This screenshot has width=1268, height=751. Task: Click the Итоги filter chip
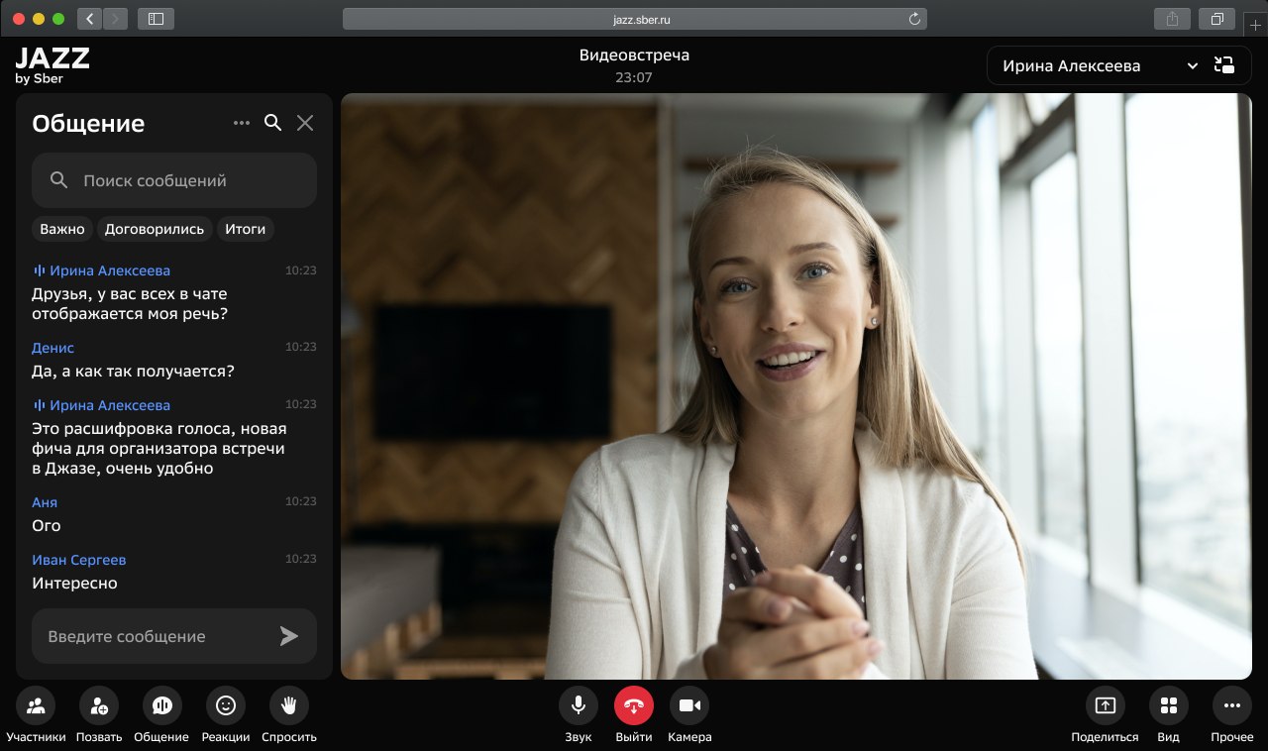pos(245,229)
